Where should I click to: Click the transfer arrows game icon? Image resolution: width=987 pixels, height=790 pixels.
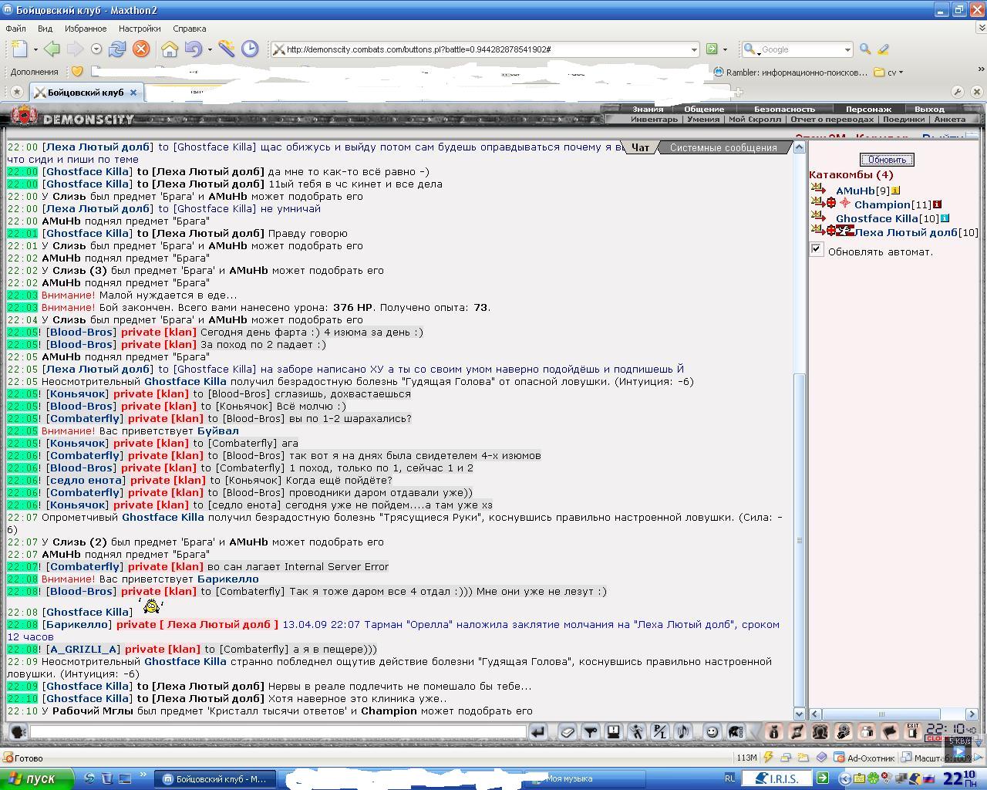(797, 731)
